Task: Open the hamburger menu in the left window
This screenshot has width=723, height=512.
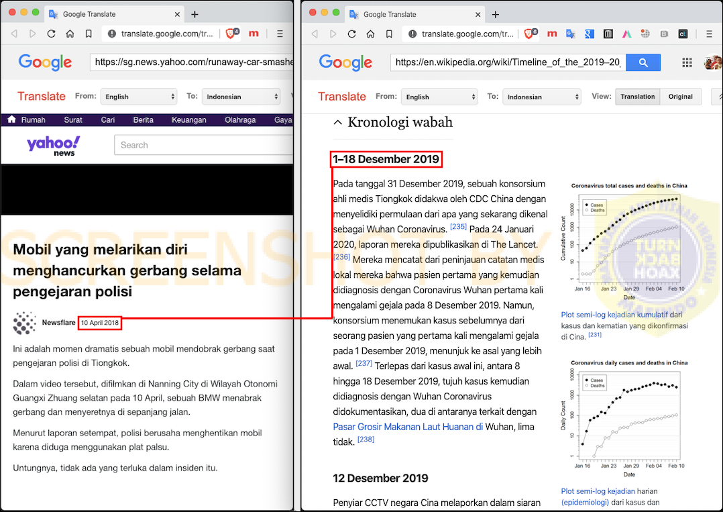Action: pos(280,34)
